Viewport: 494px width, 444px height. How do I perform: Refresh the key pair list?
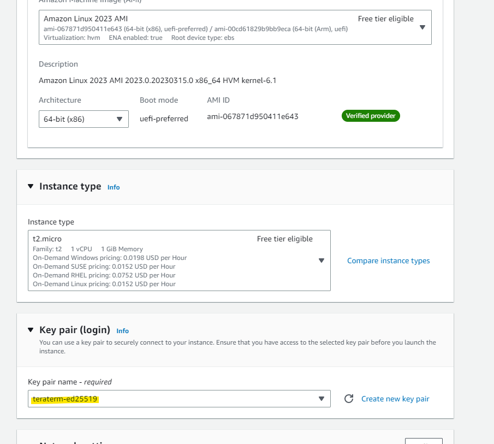[349, 399]
